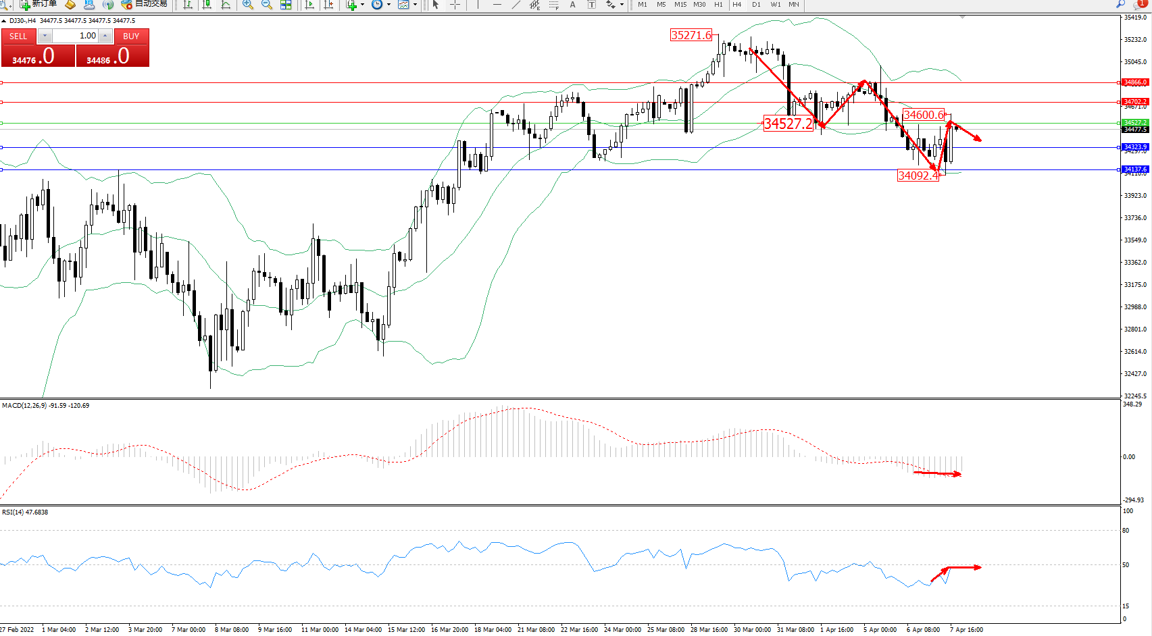Toggle the chart shift icon
This screenshot has height=636, width=1152.
(328, 5)
